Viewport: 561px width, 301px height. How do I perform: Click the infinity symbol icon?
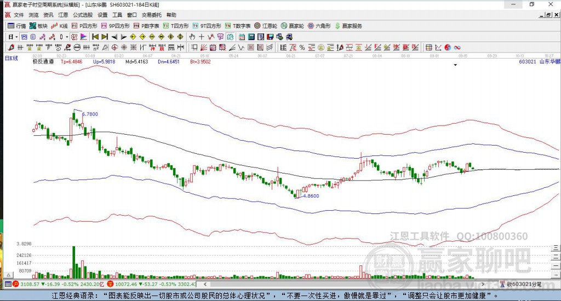pos(457,48)
